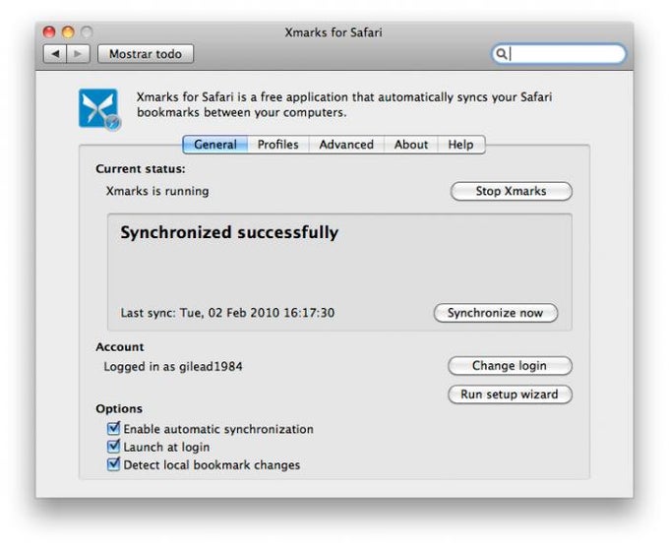Open the Help tab
Viewport: 669px width, 547px height.
click(x=460, y=145)
